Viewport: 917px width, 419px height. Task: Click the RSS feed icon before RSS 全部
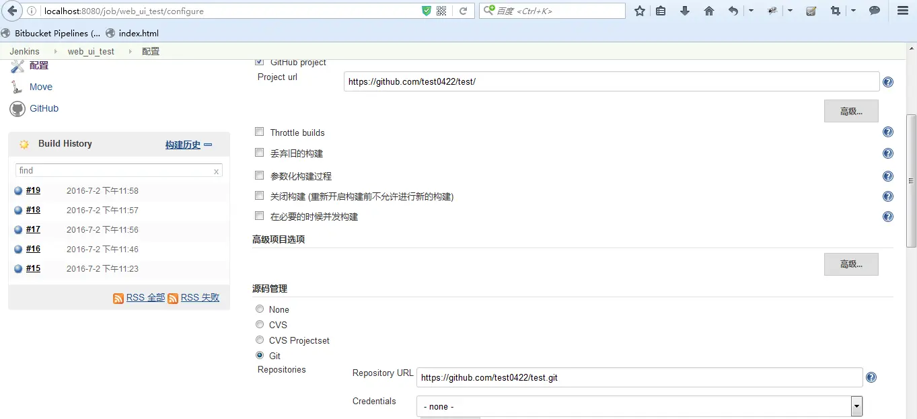[118, 297]
